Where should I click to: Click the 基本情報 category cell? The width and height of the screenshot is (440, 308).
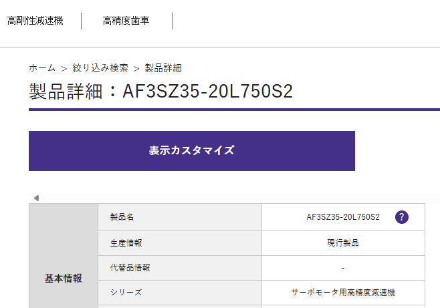pos(64,278)
